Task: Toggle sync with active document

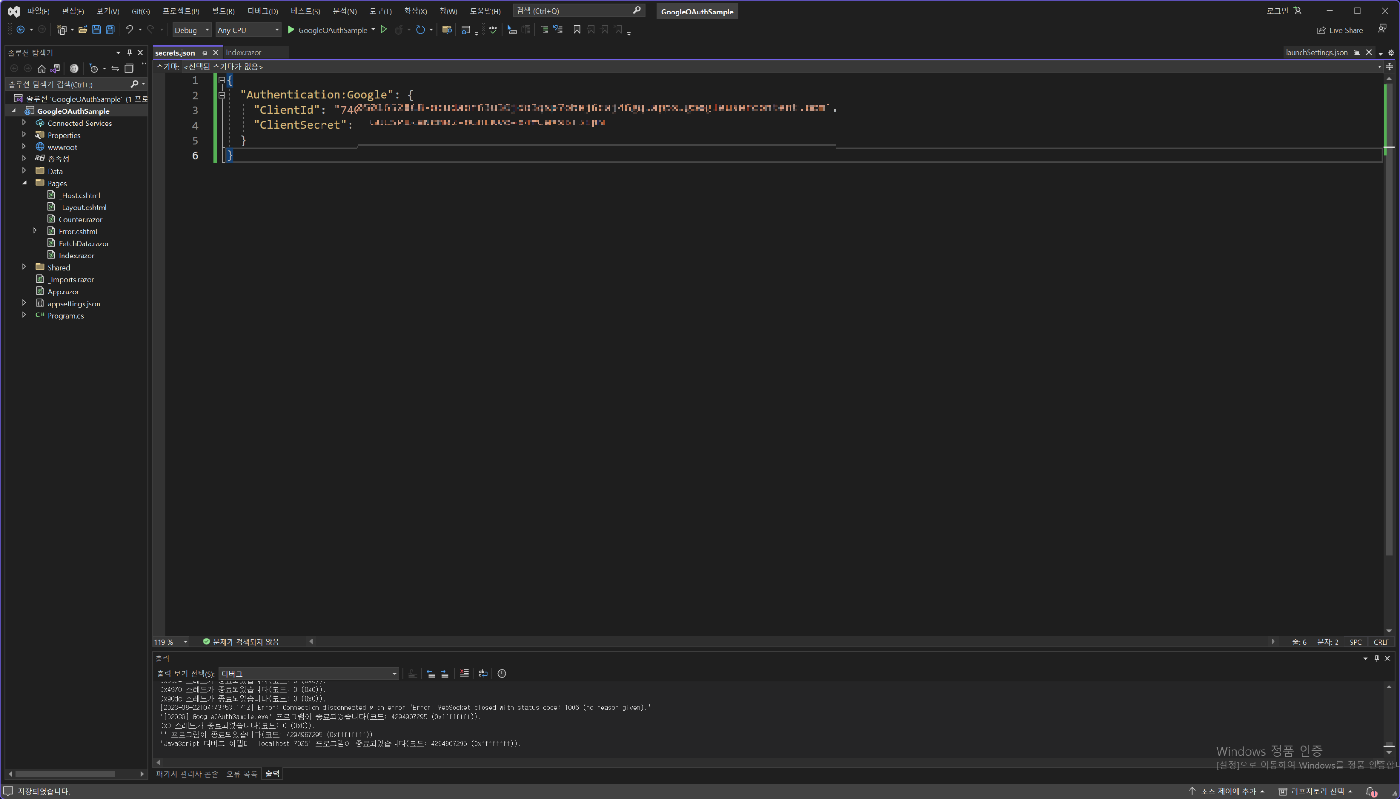Action: point(115,69)
